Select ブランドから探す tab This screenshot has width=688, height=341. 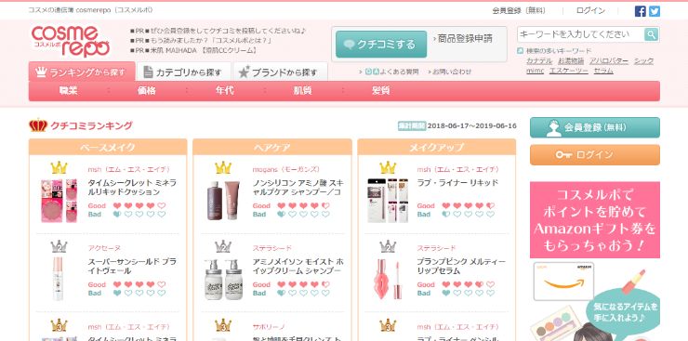tap(280, 72)
